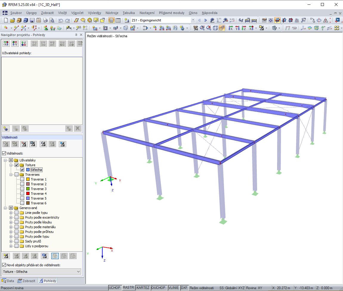Open the Výsledky menu
This screenshot has width=343, height=291.
[x=95, y=13]
